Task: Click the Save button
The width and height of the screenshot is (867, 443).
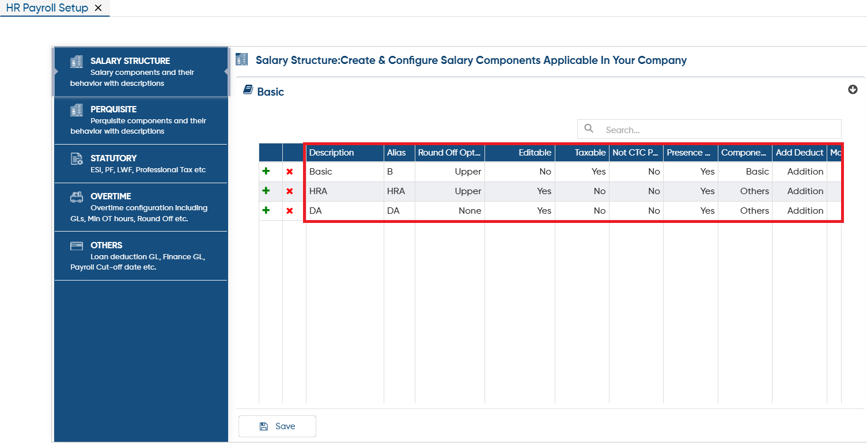Action: point(277,426)
